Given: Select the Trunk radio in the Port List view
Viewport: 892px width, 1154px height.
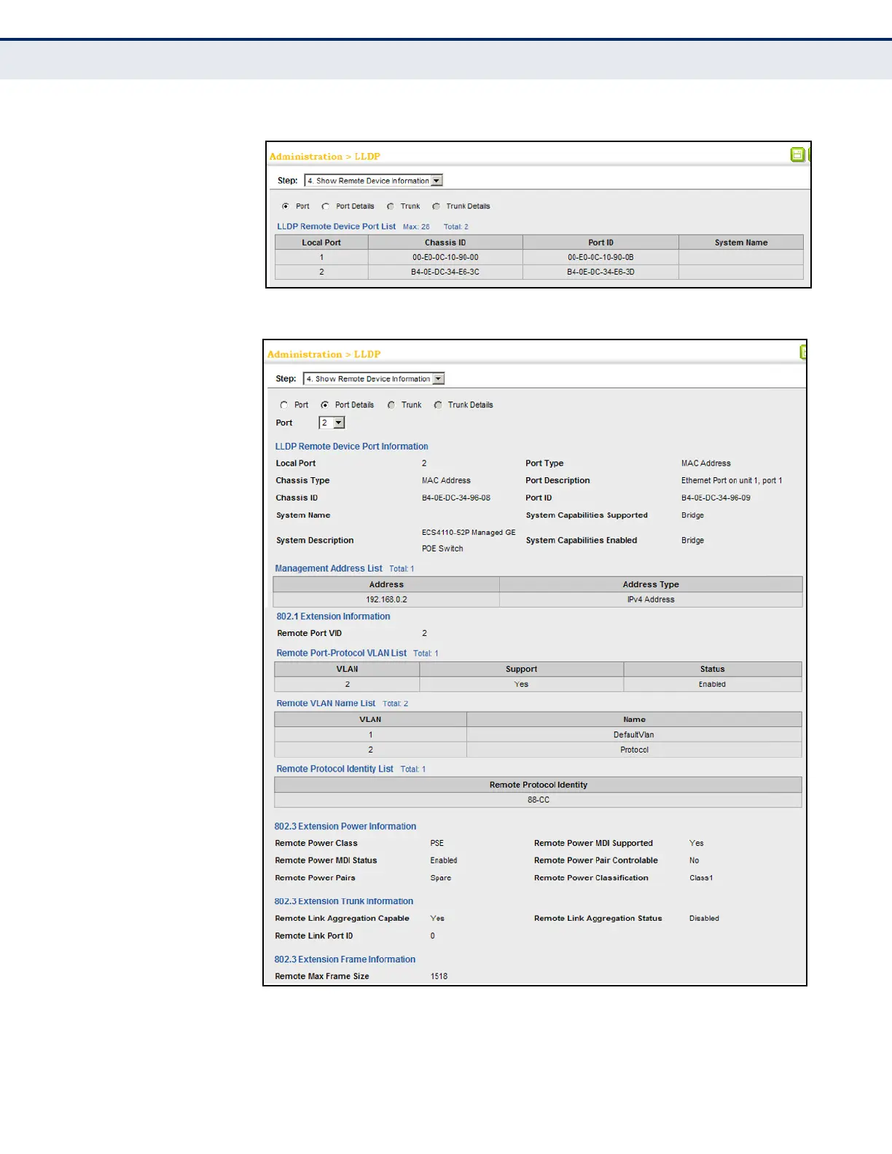Looking at the screenshot, I should point(391,206).
